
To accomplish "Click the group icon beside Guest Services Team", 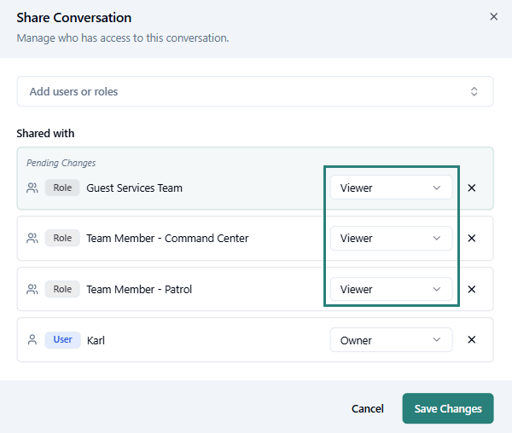I will pos(32,188).
